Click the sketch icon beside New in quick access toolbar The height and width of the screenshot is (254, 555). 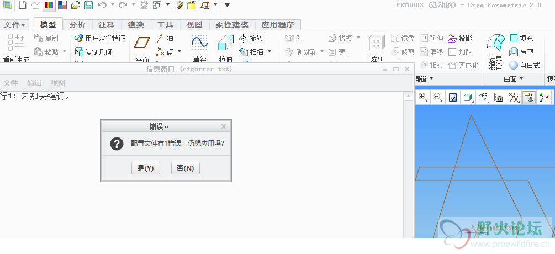click(35, 5)
